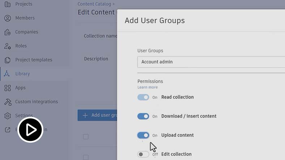Click the Download / insert content label
The width and height of the screenshot is (285, 160).
point(189,116)
